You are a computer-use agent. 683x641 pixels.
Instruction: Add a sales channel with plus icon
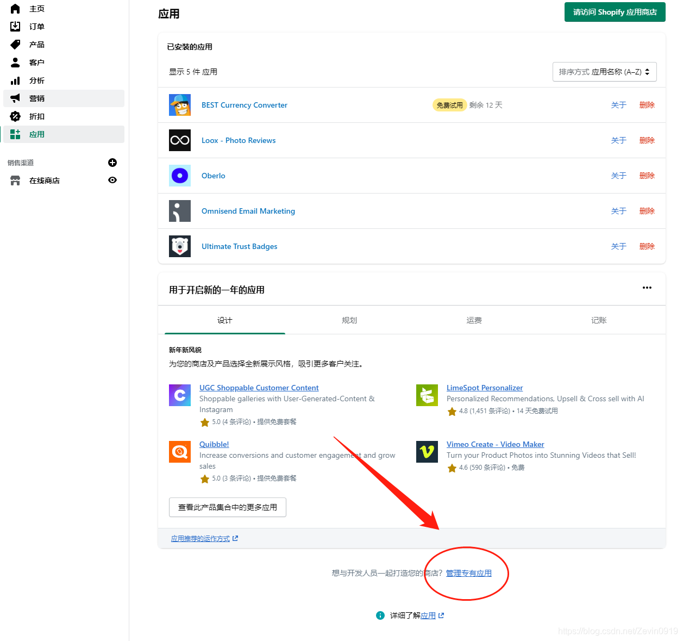tap(112, 163)
